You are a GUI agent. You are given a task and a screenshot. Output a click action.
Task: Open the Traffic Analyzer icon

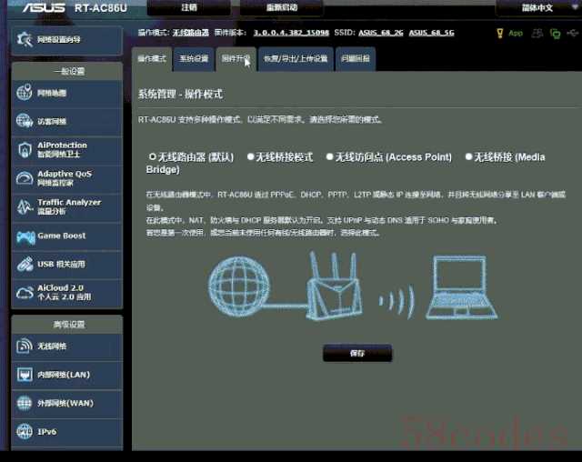[25, 206]
